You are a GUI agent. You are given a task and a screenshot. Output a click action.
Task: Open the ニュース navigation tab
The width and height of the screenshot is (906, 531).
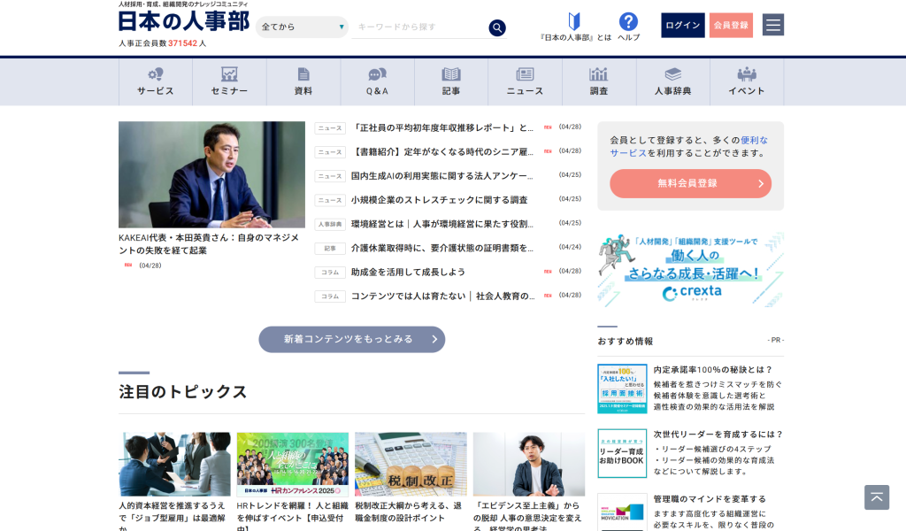[x=526, y=82]
